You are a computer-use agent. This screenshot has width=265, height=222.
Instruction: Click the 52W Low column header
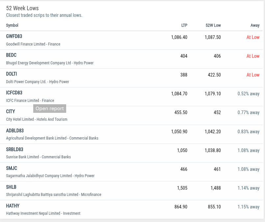pos(213,25)
